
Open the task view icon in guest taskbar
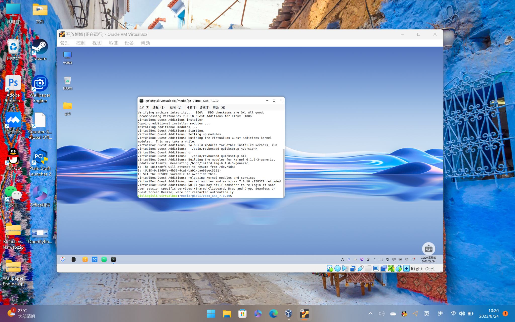(x=73, y=259)
